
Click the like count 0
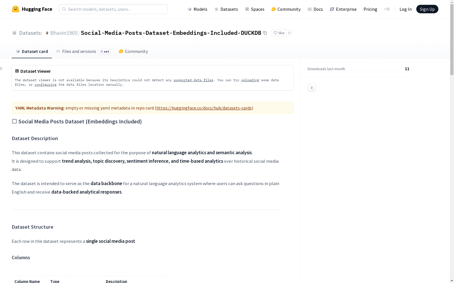click(289, 33)
